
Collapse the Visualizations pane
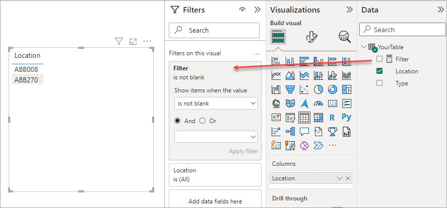(350, 10)
